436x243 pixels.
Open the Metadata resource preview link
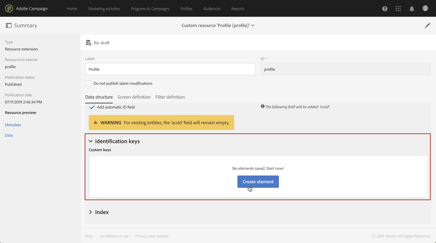coord(13,125)
